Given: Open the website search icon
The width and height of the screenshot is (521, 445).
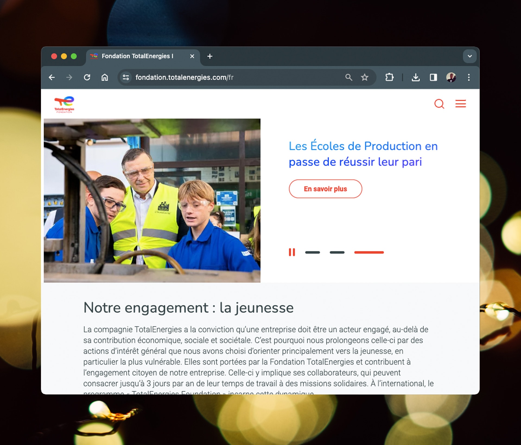Looking at the screenshot, I should point(439,104).
